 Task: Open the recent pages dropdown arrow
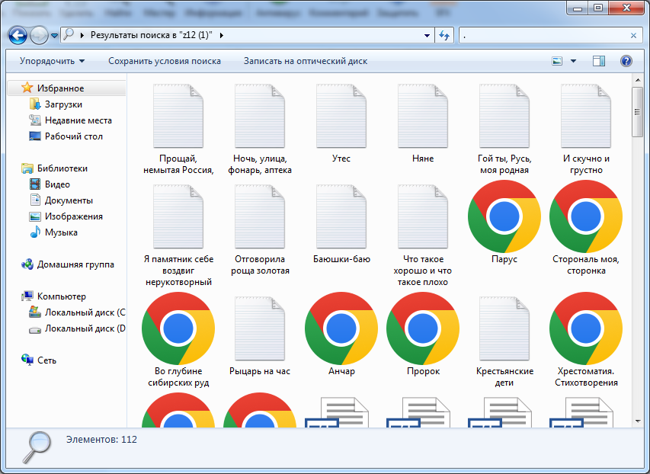tap(54, 36)
